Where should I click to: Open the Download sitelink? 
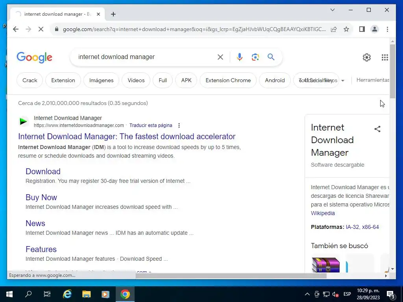point(43,171)
